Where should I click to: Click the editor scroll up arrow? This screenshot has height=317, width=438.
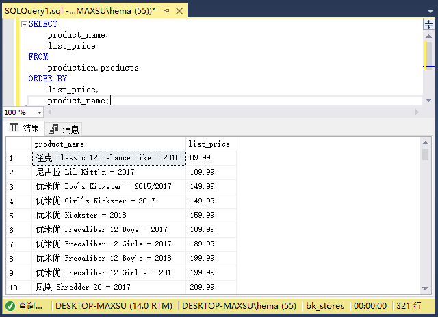[428, 36]
